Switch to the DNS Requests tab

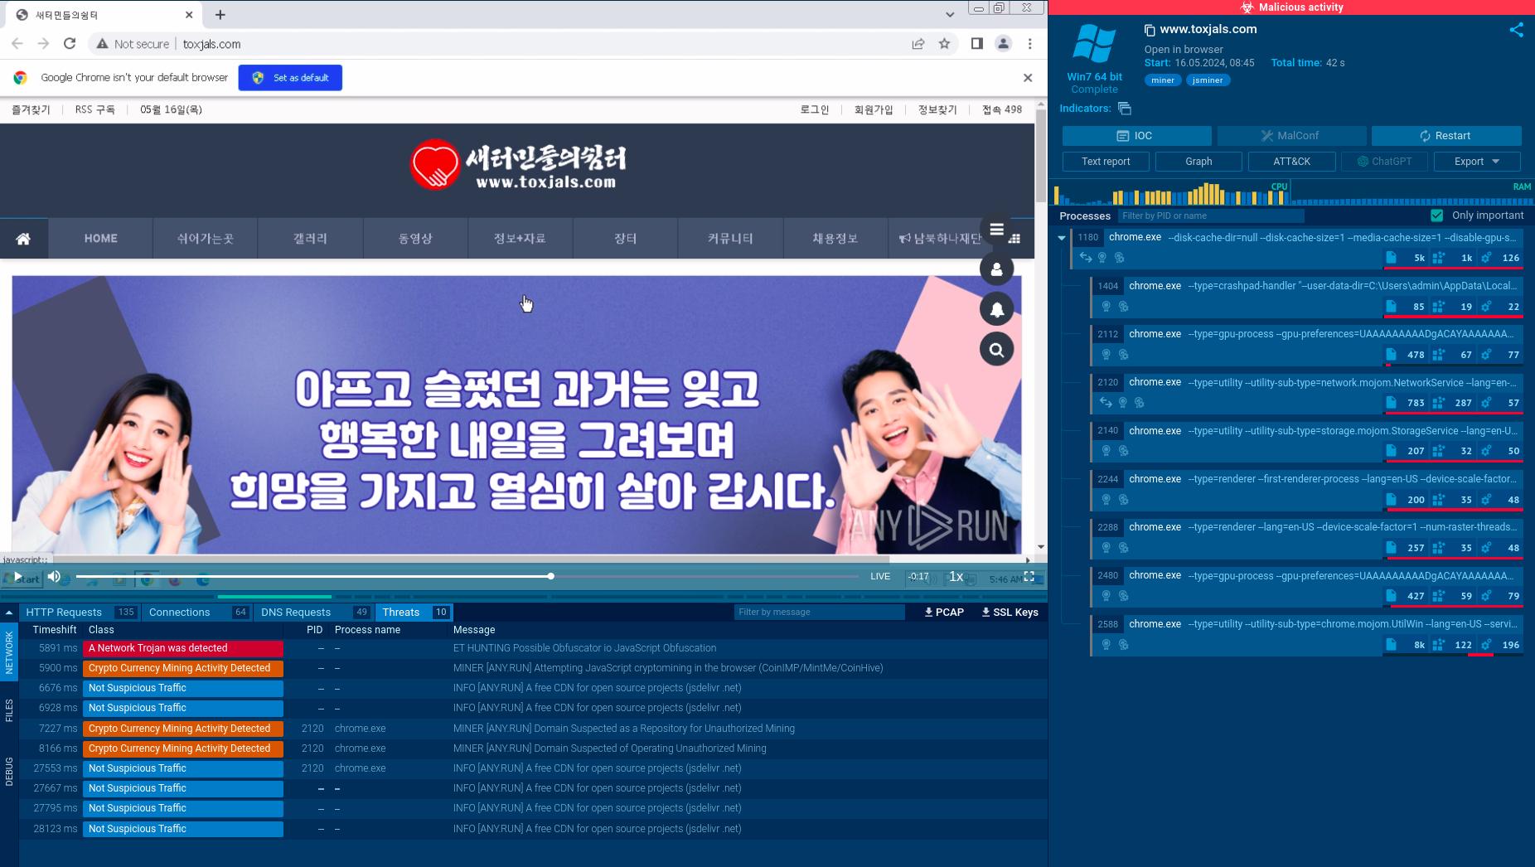tap(296, 613)
